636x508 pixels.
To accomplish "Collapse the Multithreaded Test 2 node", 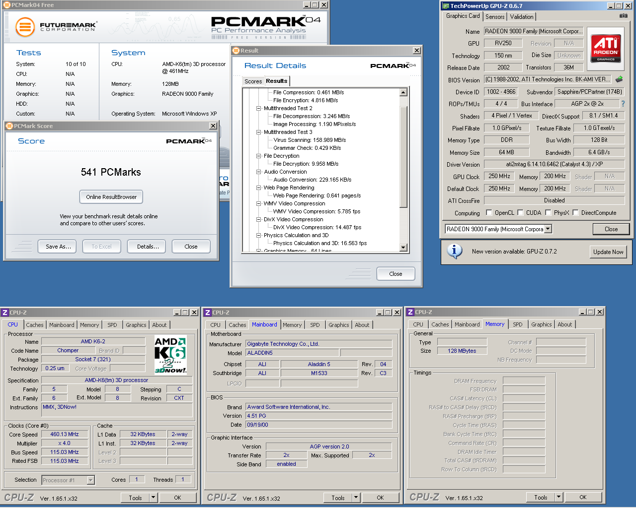I will (x=258, y=108).
